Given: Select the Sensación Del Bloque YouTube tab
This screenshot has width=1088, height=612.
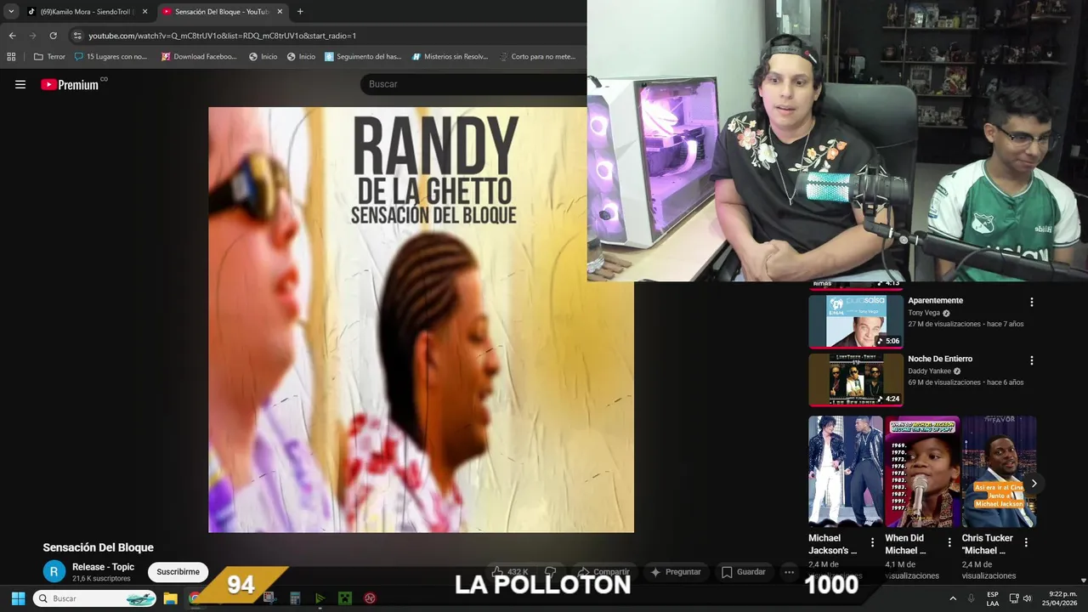Looking at the screenshot, I should point(223,12).
